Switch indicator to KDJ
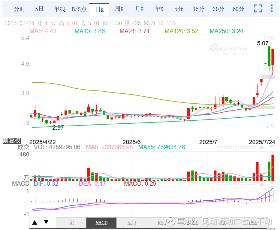This screenshot has height=230, width=280. tap(132, 223)
